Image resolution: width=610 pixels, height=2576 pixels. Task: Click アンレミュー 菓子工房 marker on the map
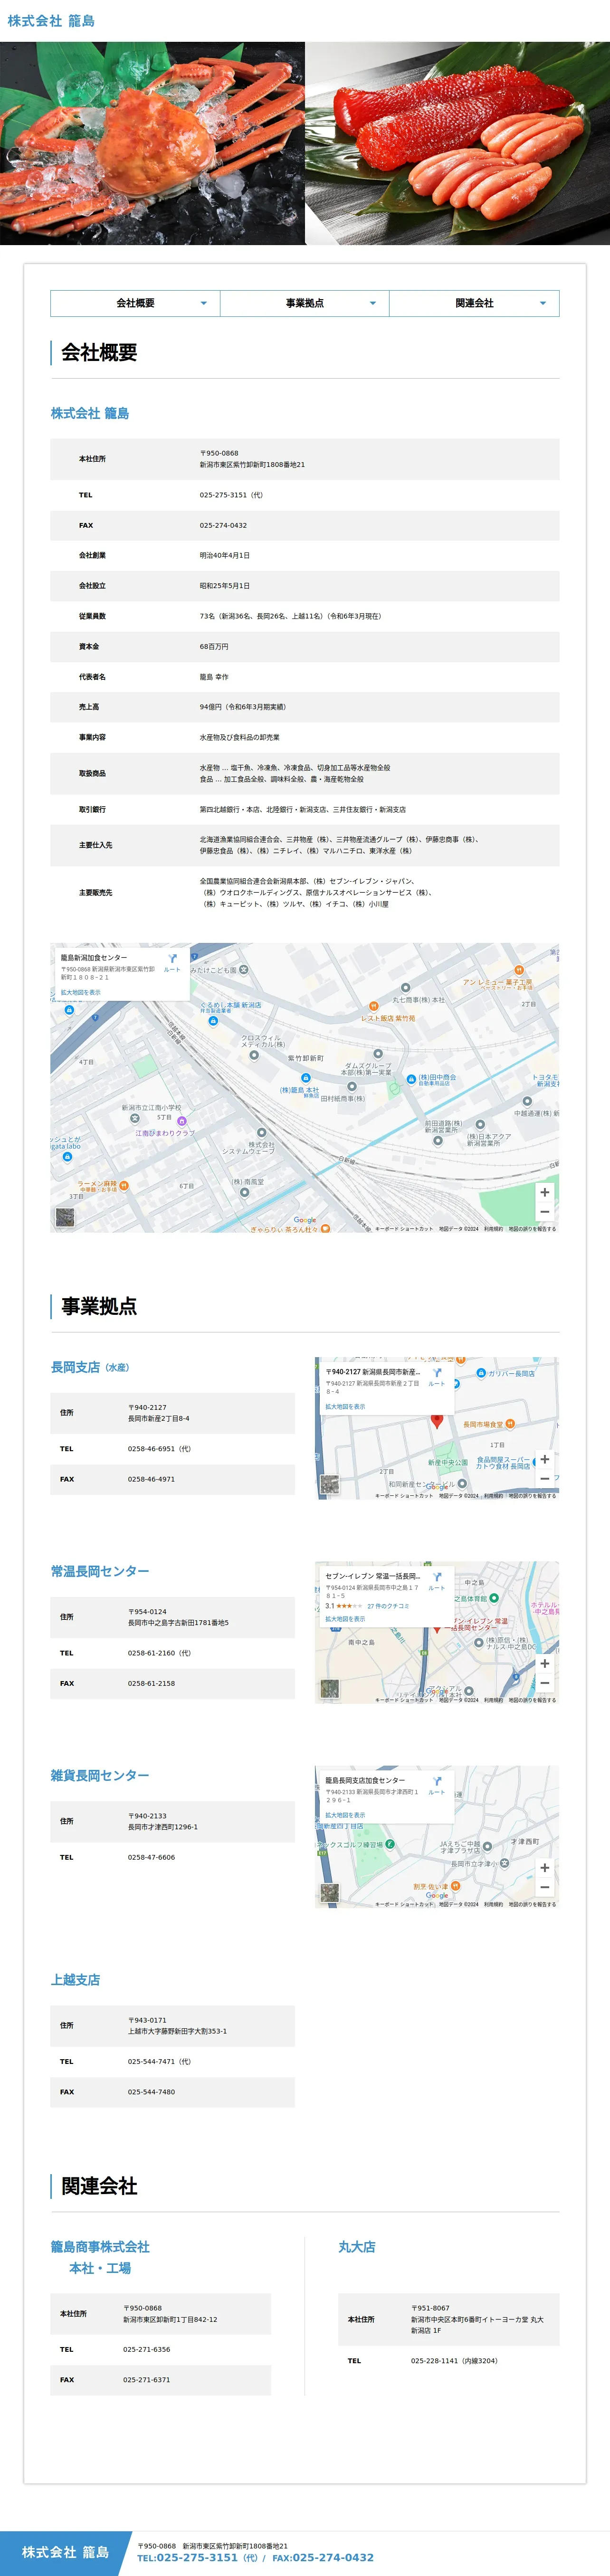pyautogui.click(x=518, y=970)
